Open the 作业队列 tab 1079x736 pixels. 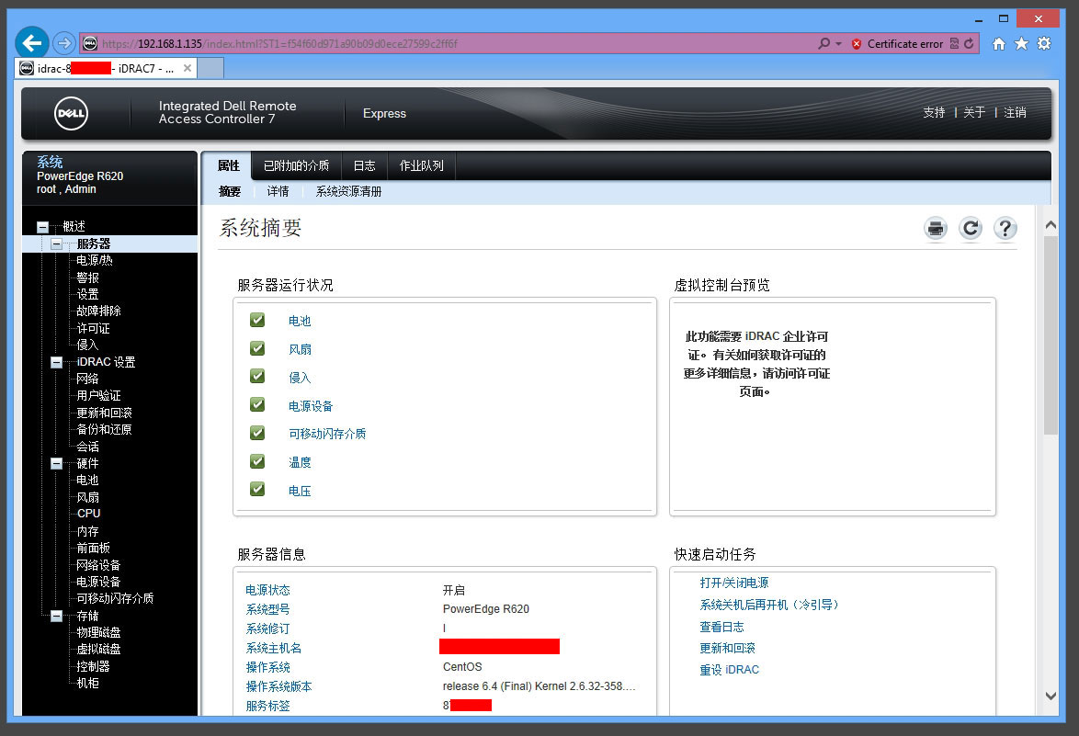click(422, 165)
